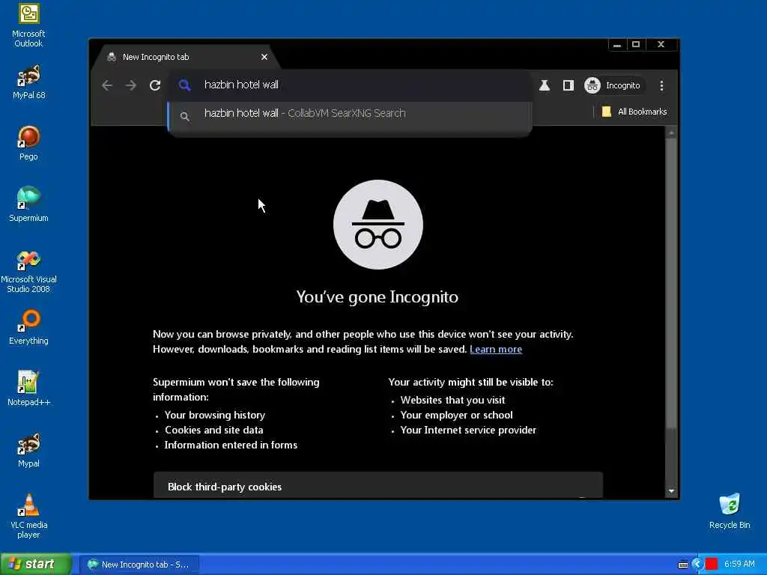Click the New Incognito tab taskbar button
Image resolution: width=767 pixels, height=575 pixels.
tap(139, 565)
